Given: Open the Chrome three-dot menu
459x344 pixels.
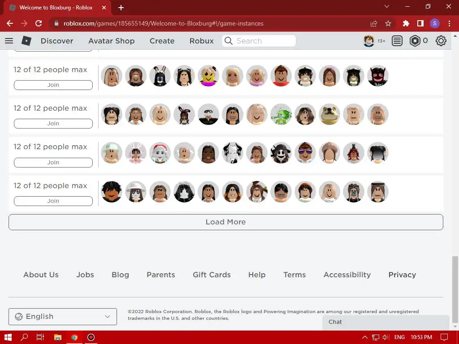Looking at the screenshot, I should pyautogui.click(x=449, y=23).
